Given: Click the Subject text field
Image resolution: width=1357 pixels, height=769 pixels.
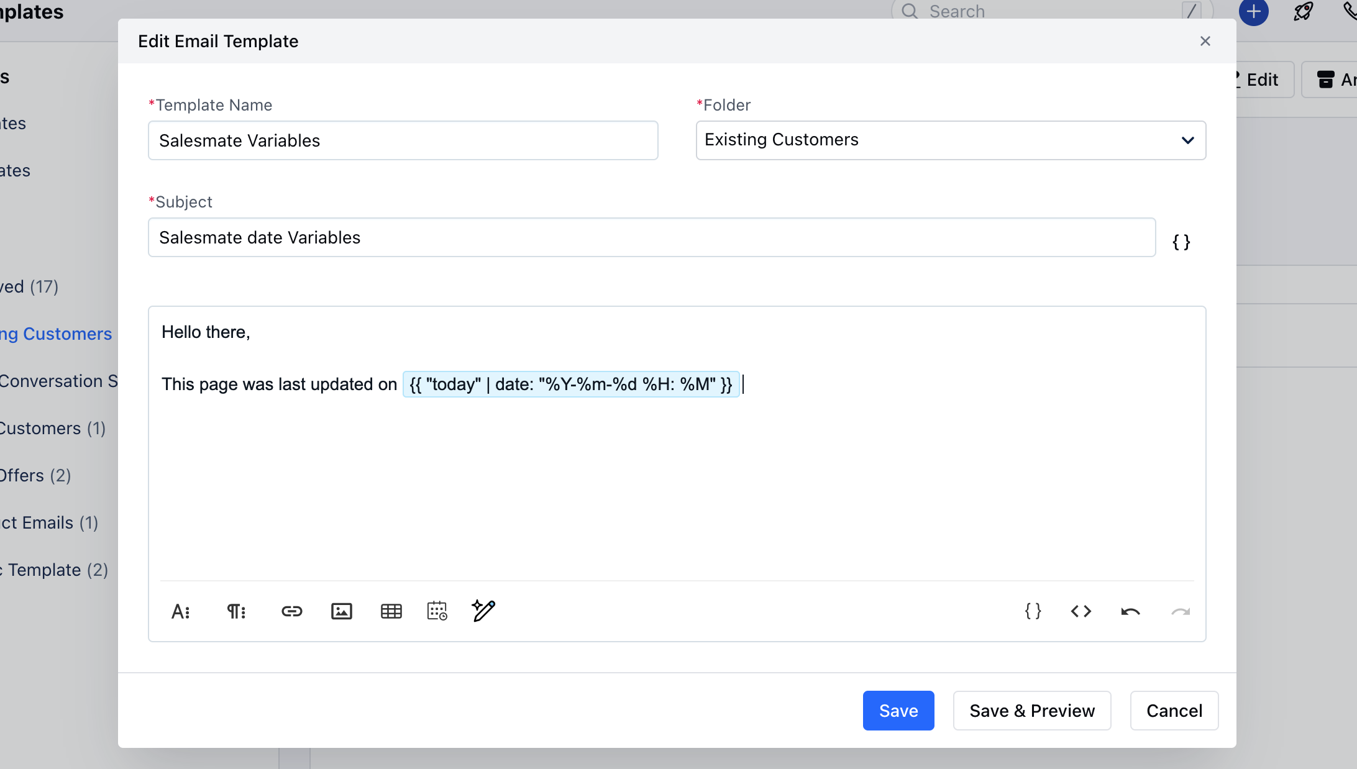Looking at the screenshot, I should [x=652, y=237].
